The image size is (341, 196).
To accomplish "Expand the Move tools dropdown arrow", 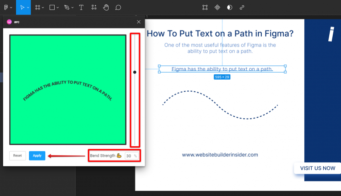I will (x=28, y=8).
